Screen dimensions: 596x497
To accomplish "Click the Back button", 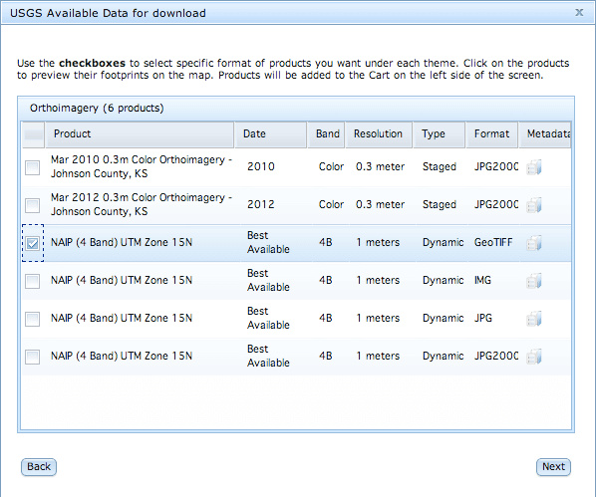I will coord(39,466).
